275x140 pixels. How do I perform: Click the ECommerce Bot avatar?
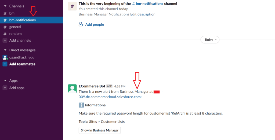click(72, 88)
